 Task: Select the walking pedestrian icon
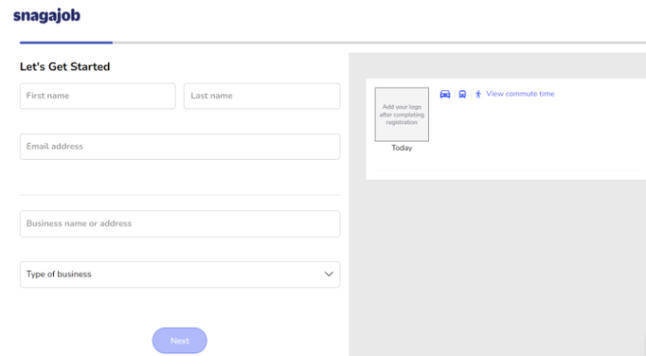[478, 93]
